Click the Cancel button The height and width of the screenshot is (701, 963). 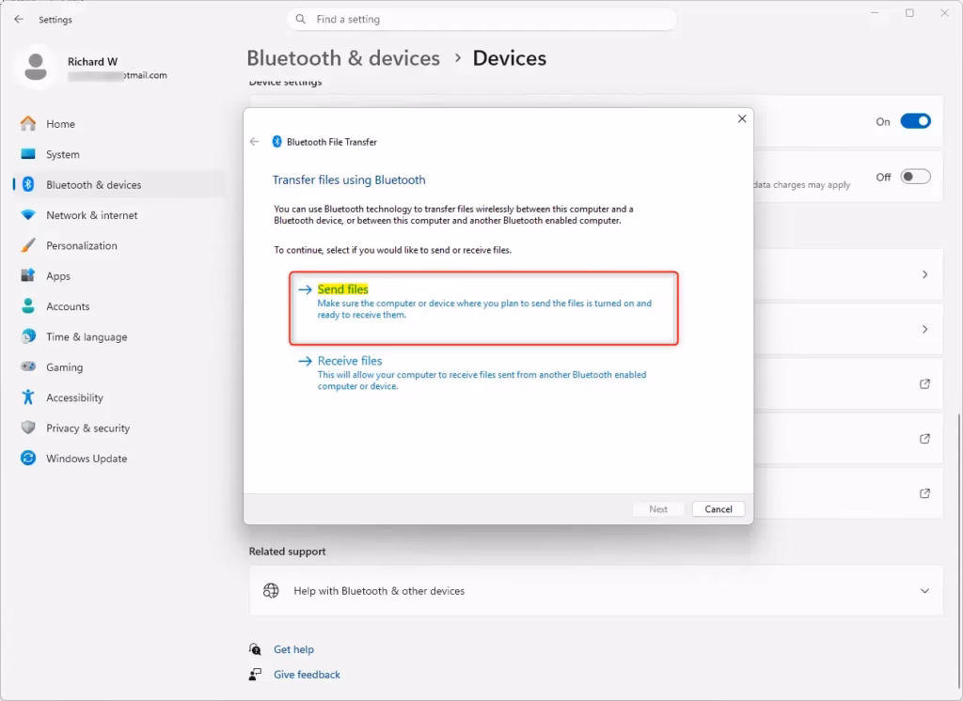(x=718, y=509)
